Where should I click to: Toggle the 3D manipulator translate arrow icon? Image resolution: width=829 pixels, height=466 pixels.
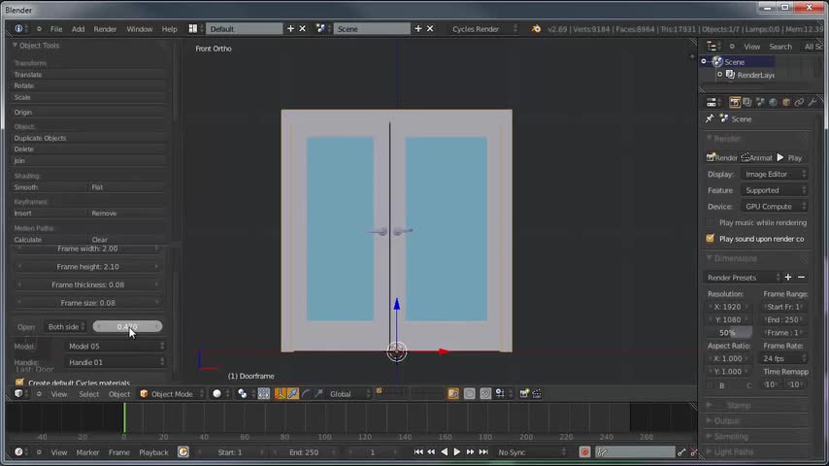[x=292, y=394]
